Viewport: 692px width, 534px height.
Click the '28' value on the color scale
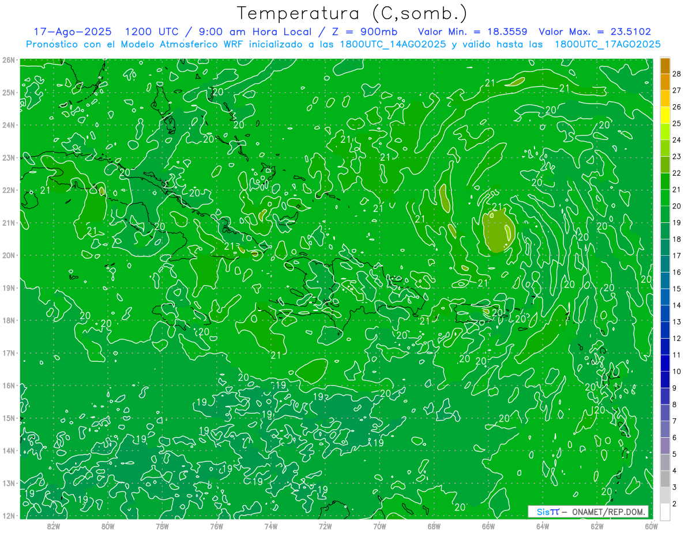pos(676,74)
